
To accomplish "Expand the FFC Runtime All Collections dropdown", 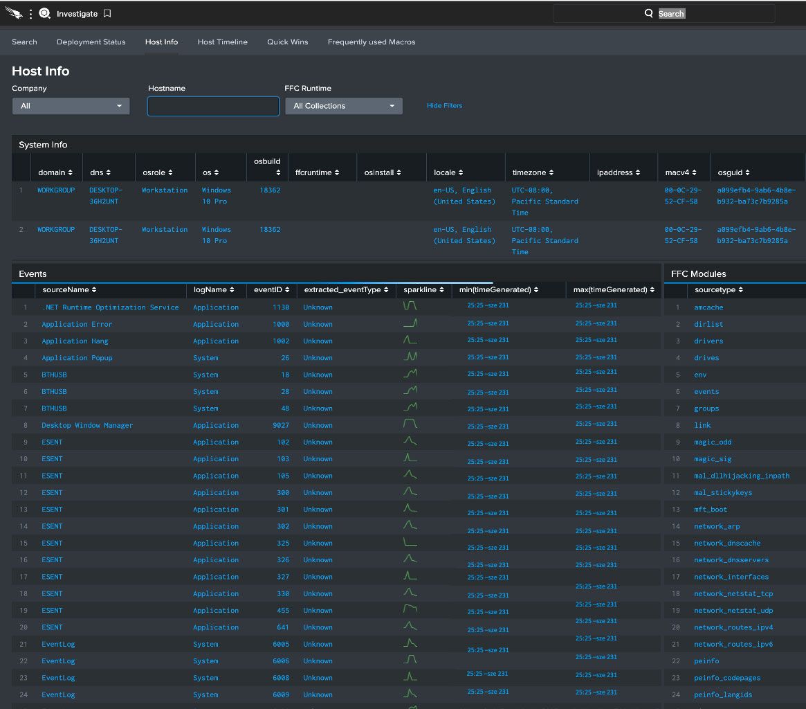I will coord(344,106).
